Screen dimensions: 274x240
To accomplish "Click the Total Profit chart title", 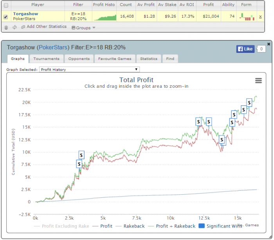I will pos(136,80).
